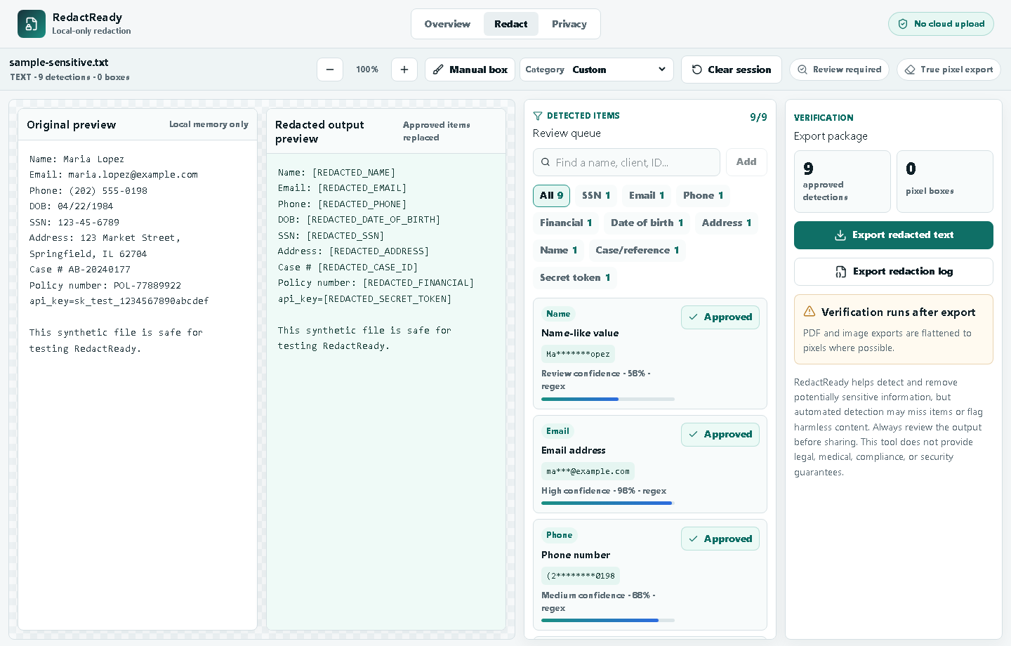The width and height of the screenshot is (1011, 646).
Task: Toggle Approved on Name-like value card
Action: (x=720, y=317)
